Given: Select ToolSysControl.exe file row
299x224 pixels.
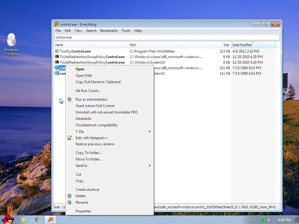Looking at the screenshot, I should coord(165,51).
